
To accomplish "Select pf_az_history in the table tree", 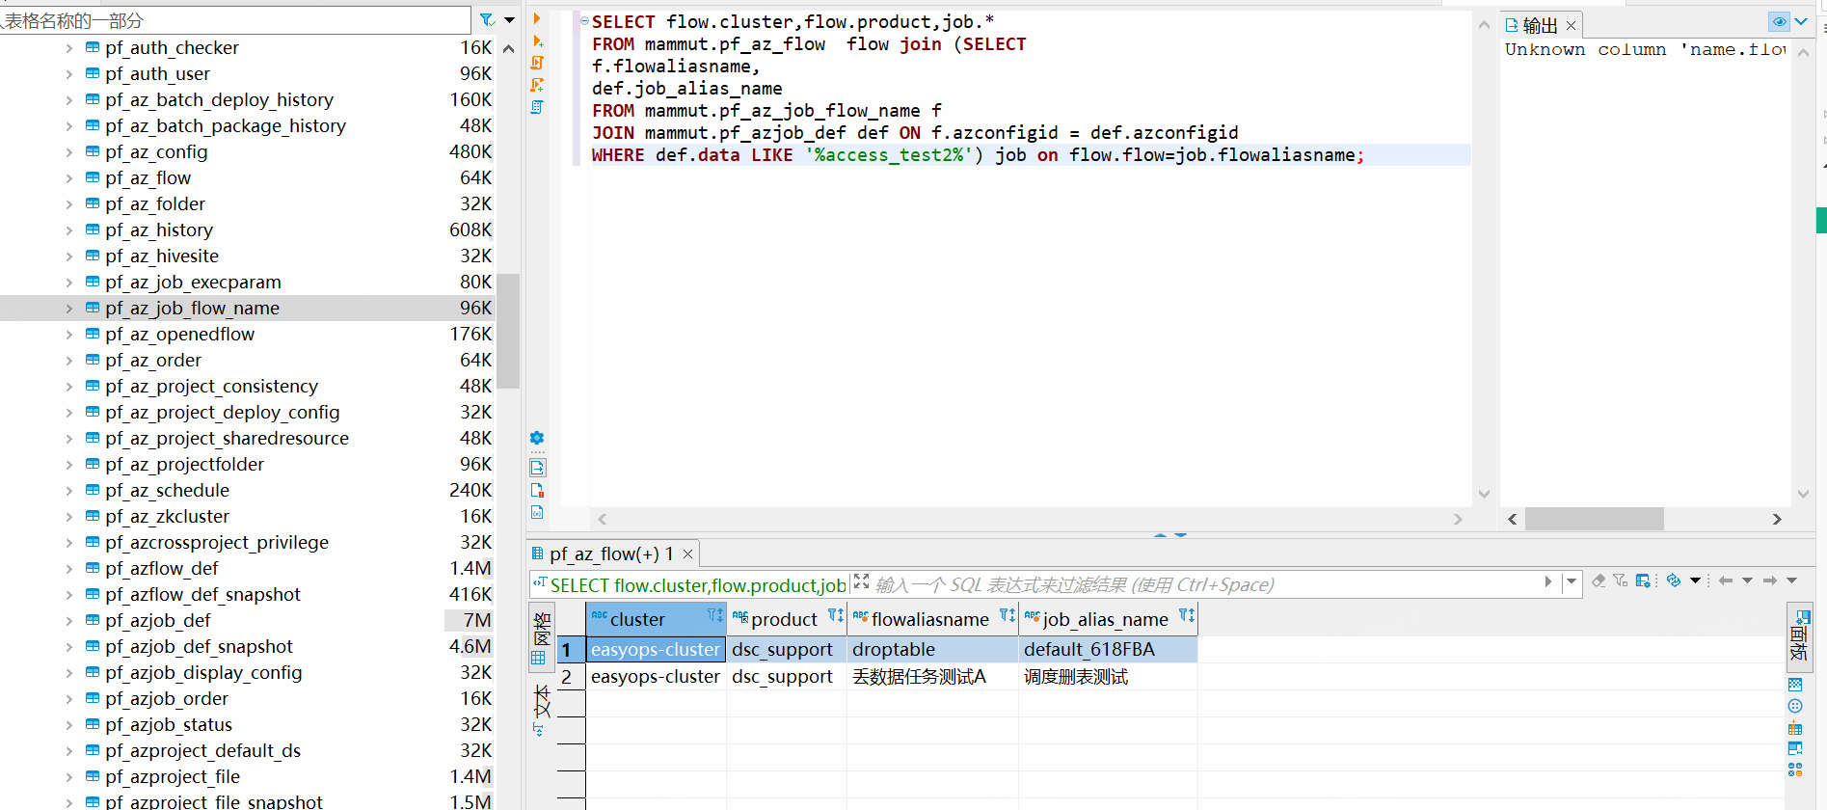I will (x=159, y=229).
